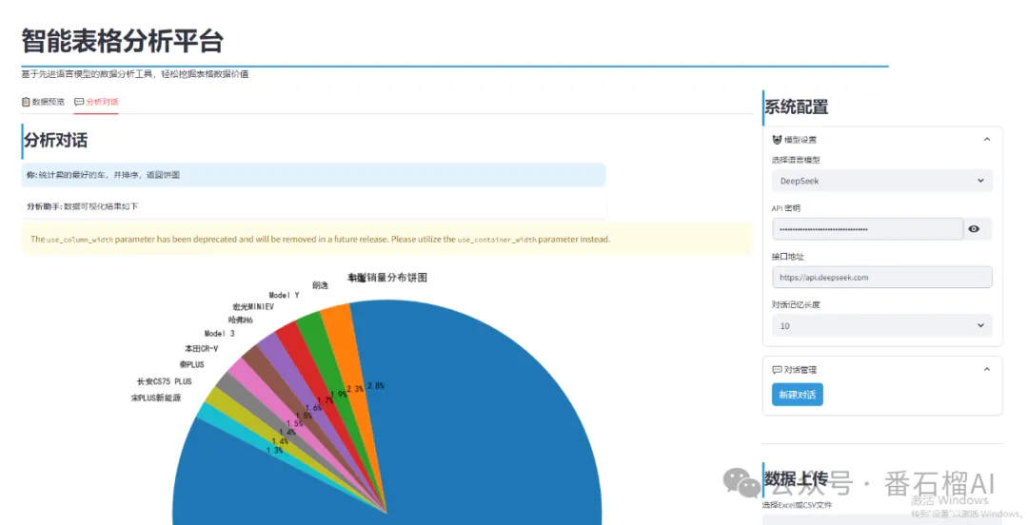Click the 长安CS75 PLUS pie label
This screenshot has height=525, width=1028.
pos(164,381)
